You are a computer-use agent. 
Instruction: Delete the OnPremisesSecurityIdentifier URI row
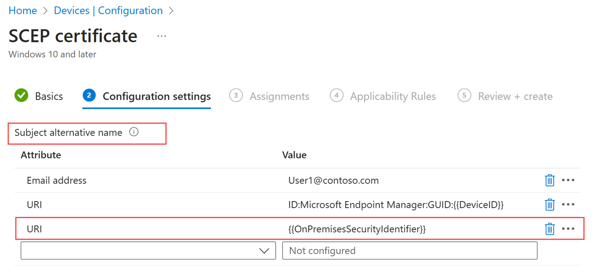[550, 229]
